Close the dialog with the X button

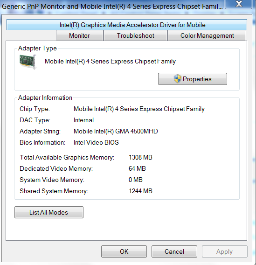pyautogui.click(x=239, y=4)
